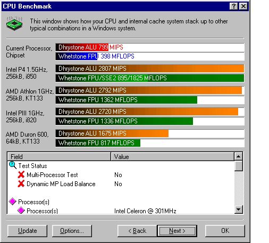Click the Update button

click(28, 231)
